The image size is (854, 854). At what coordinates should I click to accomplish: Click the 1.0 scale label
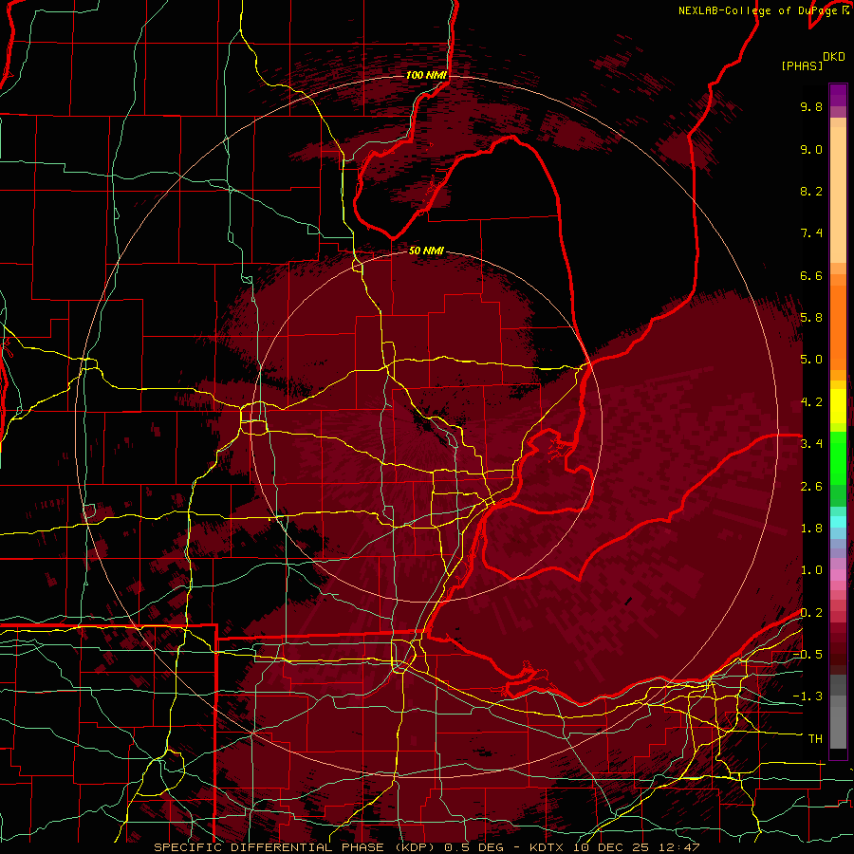tap(811, 570)
